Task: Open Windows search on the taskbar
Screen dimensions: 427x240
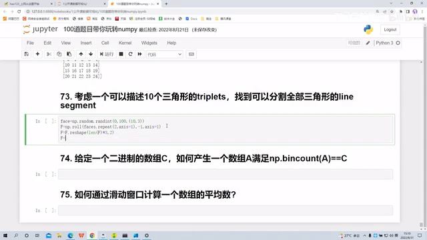Action: coord(16,235)
